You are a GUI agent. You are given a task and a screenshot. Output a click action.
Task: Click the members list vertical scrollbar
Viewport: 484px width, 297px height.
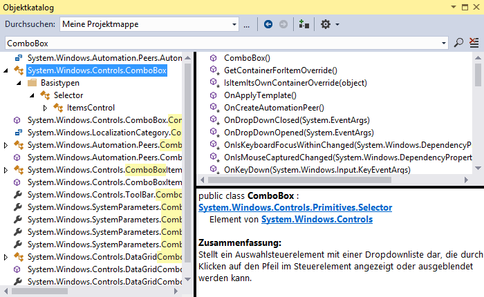(x=478, y=111)
